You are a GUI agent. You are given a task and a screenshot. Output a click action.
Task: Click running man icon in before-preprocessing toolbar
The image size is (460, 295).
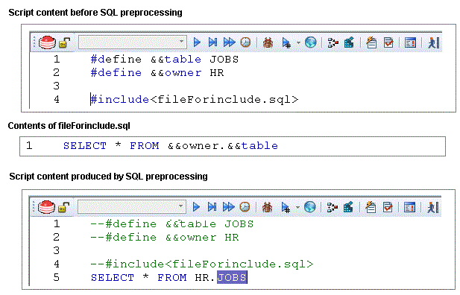433,42
